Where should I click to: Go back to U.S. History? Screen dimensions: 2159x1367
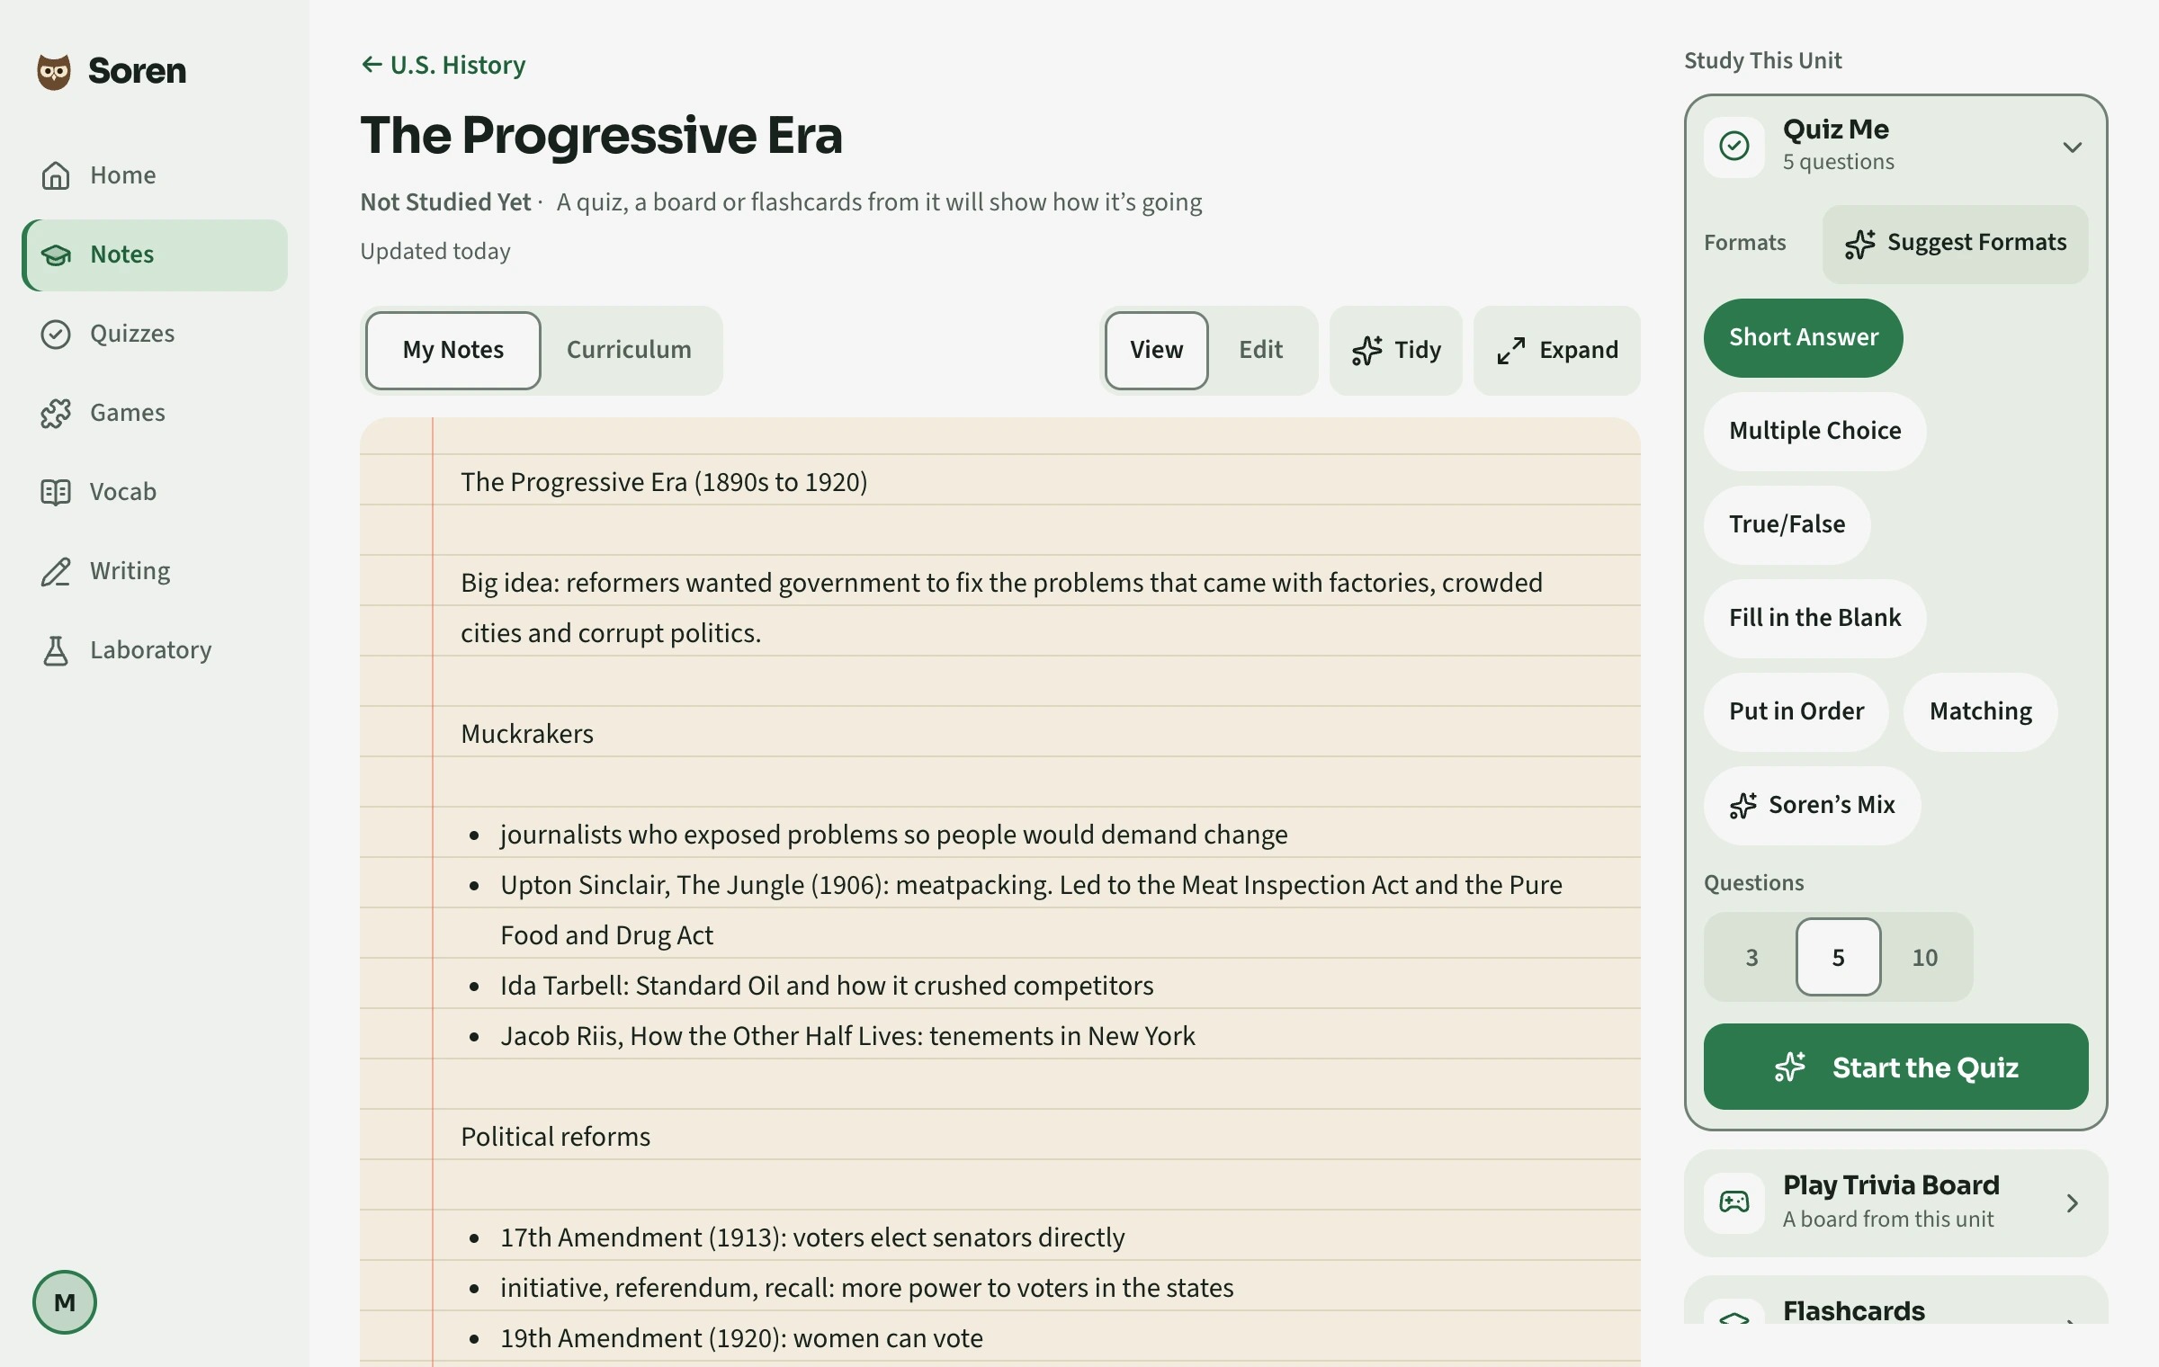point(443,65)
